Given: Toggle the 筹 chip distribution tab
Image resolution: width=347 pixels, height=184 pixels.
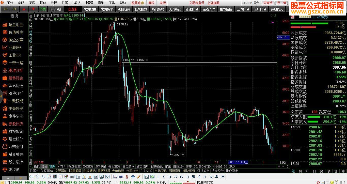Looking at the screenshot, I should [343, 171].
